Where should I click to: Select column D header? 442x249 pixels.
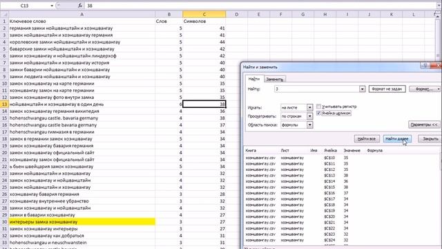coord(236,14)
